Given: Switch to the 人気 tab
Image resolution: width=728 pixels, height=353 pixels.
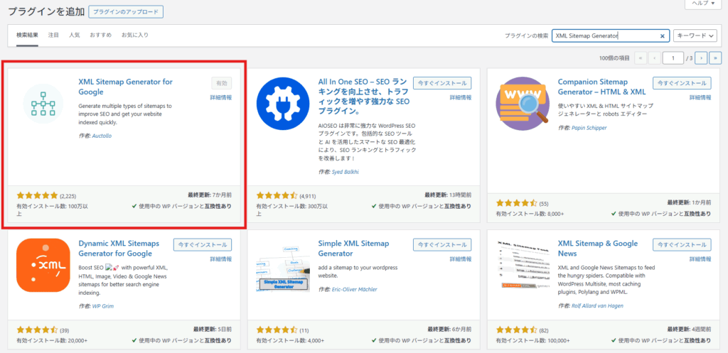Looking at the screenshot, I should (x=75, y=36).
